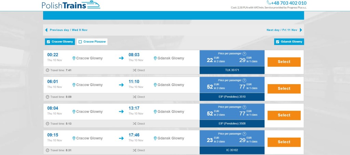Uncheck the Cracow Glowny station filter
This screenshot has height=155, width=350.
(x=49, y=42)
